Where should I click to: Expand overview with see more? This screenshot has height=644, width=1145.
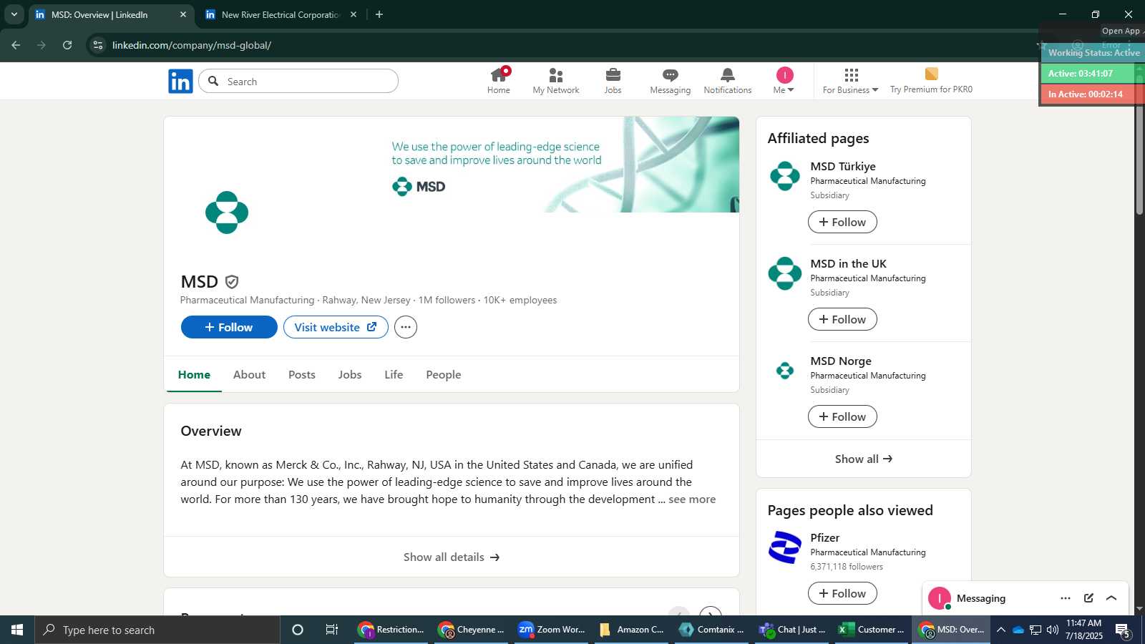[692, 499]
